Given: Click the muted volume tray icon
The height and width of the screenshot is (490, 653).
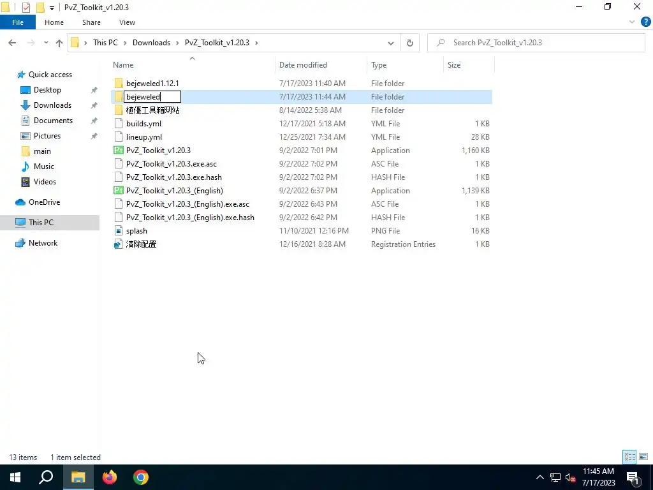Looking at the screenshot, I should click(570, 477).
